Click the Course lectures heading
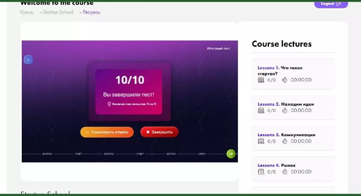The height and width of the screenshot is (196, 361). click(x=282, y=44)
